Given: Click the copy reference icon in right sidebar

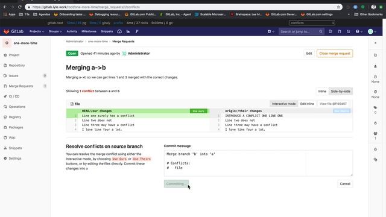Looking at the screenshot, I should click(x=375, y=160).
